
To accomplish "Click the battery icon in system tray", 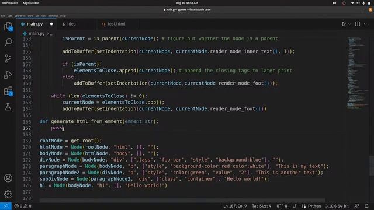I will tap(369, 3).
